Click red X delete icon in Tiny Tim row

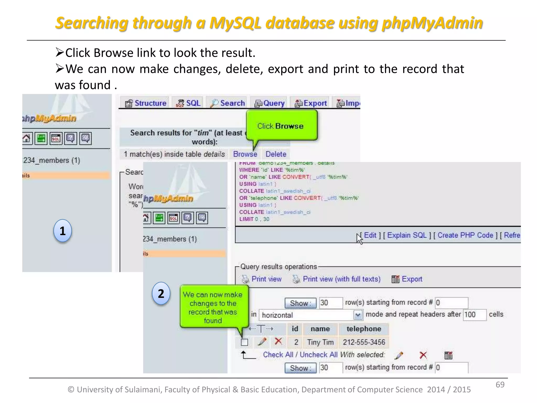(278, 341)
